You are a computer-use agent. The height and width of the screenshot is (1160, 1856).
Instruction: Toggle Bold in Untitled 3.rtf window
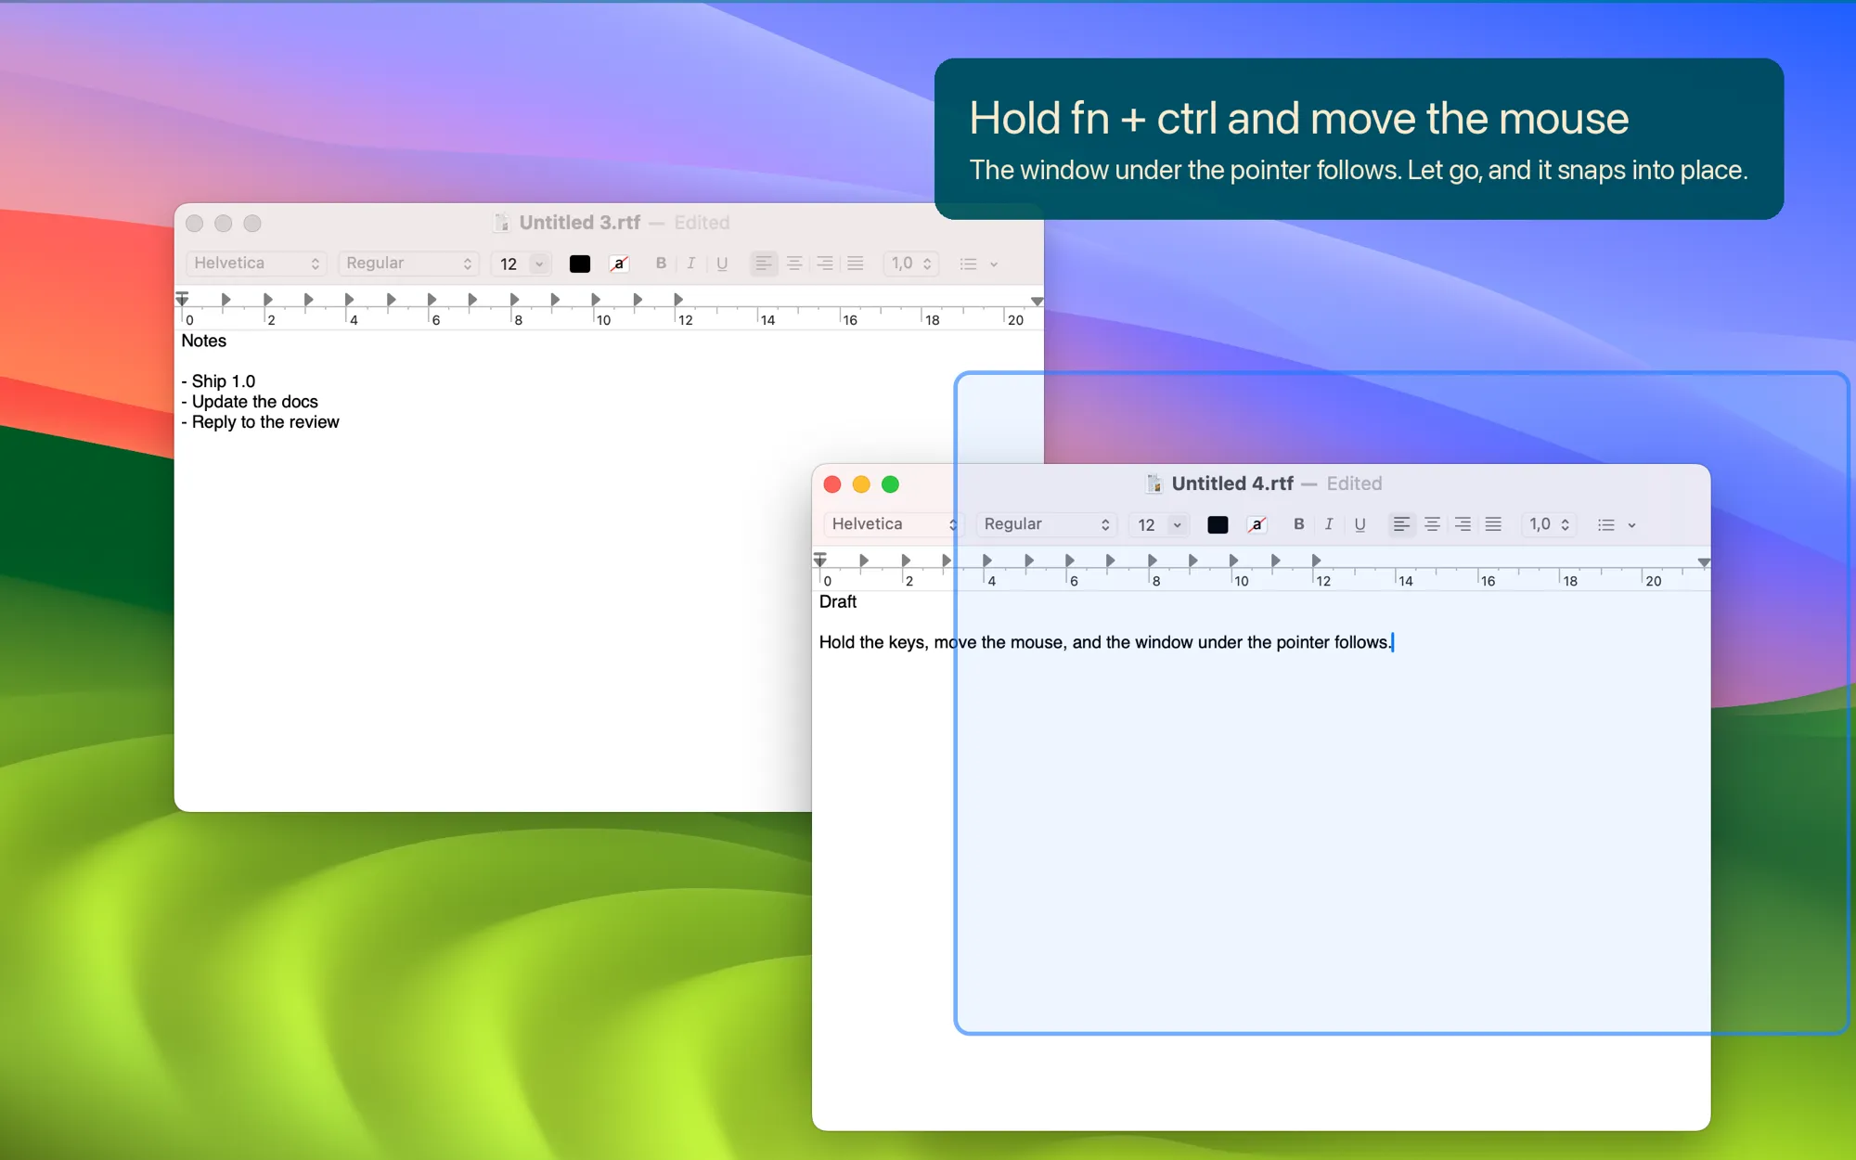click(661, 264)
